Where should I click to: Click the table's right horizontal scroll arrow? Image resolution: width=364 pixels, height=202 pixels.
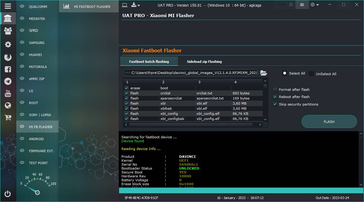coord(260,124)
